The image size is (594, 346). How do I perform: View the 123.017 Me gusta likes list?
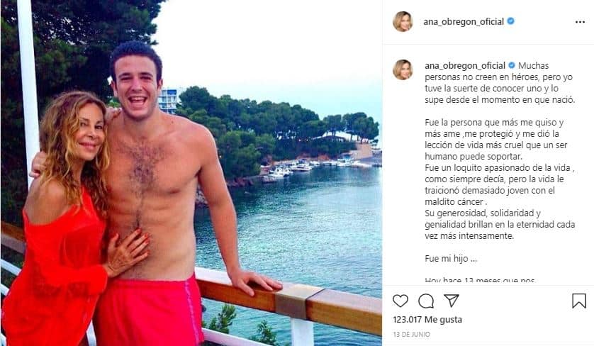coord(427,320)
